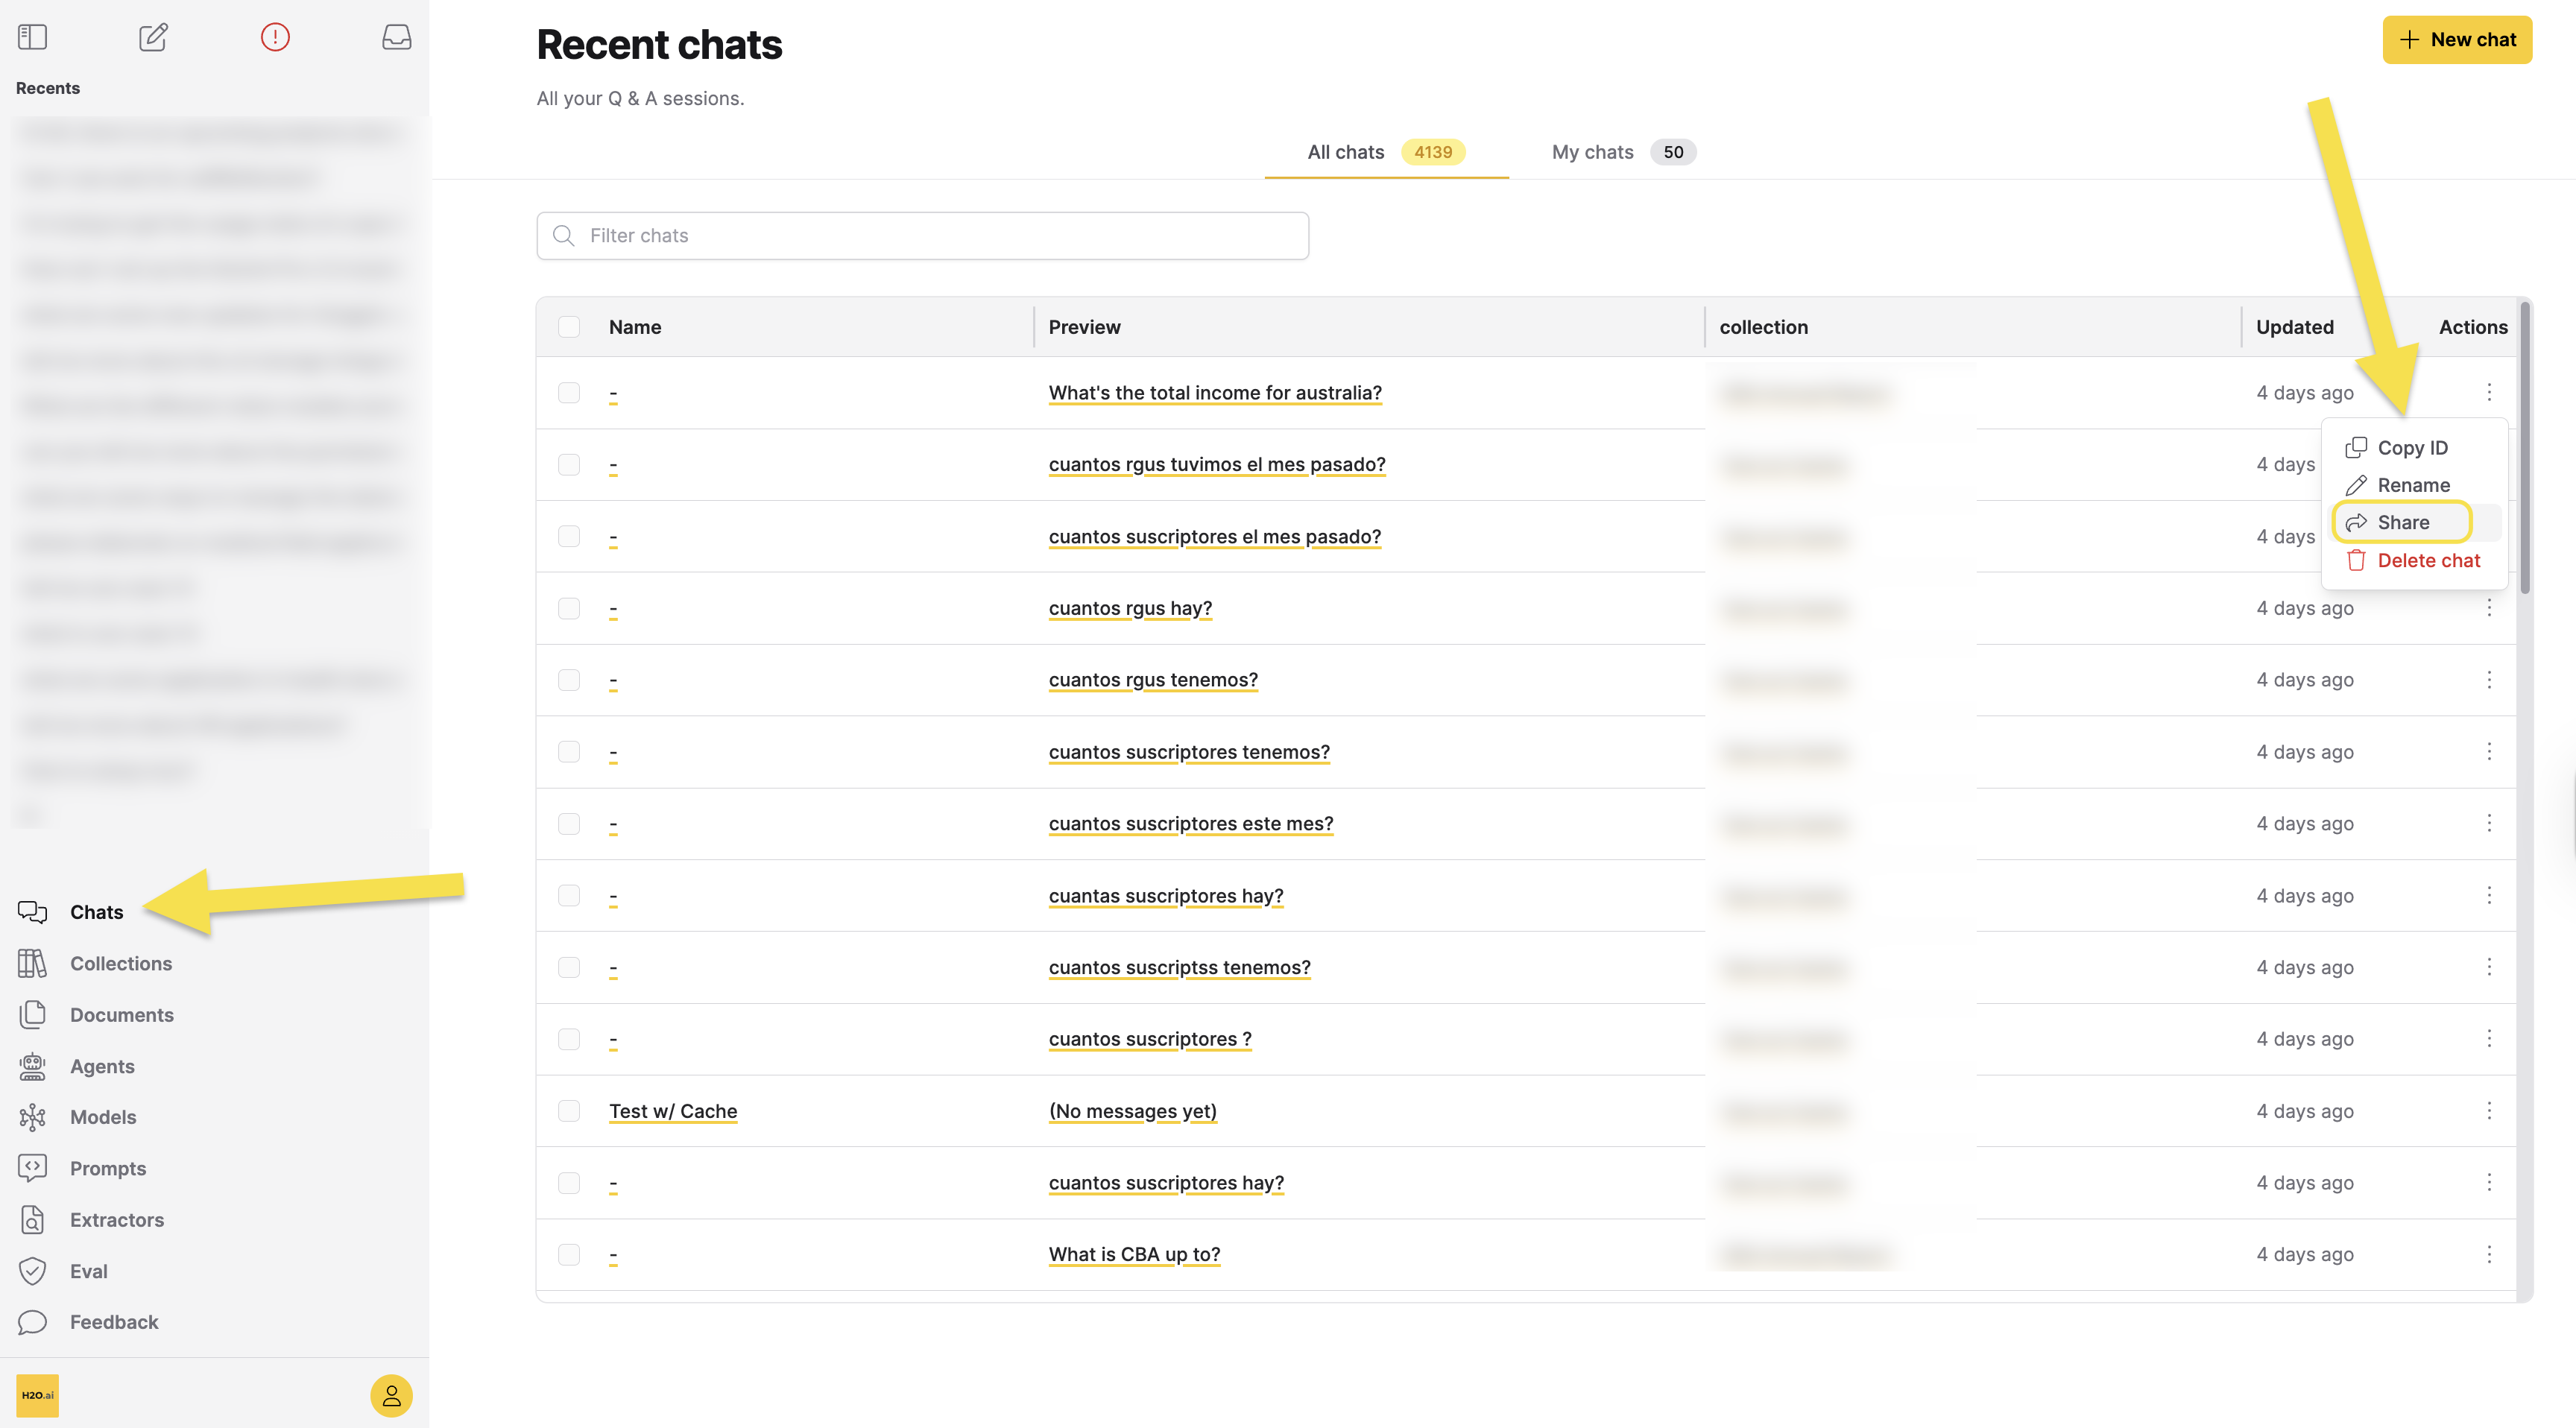
Task: Tick checkbox for Australia income chat row
Action: (569, 393)
